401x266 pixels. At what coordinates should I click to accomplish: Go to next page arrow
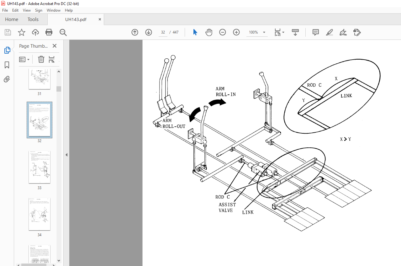[149, 32]
